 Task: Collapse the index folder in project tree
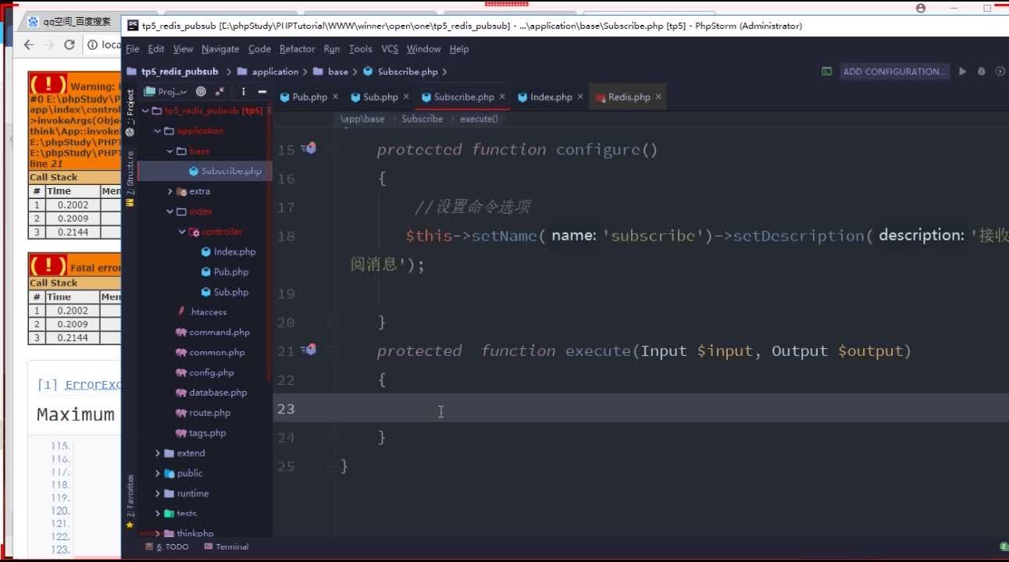point(169,212)
